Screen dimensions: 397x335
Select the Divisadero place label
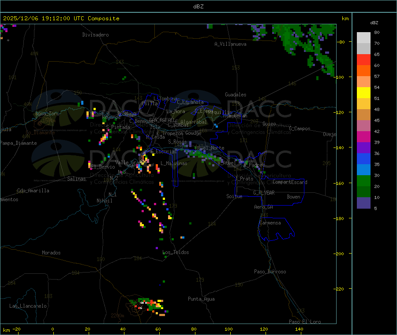pos(95,35)
